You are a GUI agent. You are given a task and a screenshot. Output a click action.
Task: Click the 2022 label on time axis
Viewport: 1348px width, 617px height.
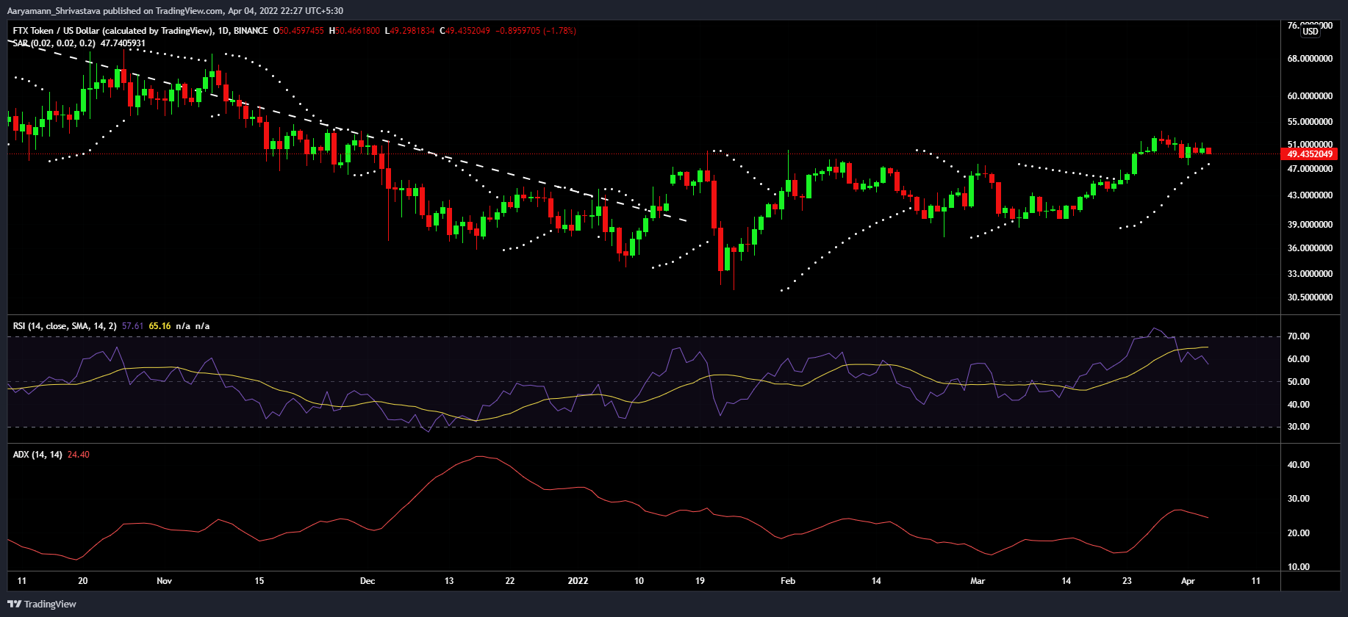point(578,581)
